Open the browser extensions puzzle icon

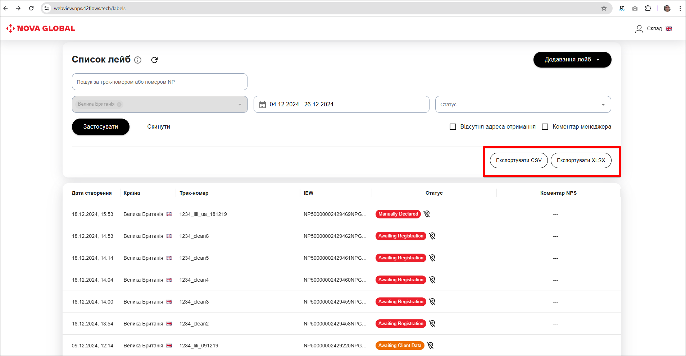point(648,8)
